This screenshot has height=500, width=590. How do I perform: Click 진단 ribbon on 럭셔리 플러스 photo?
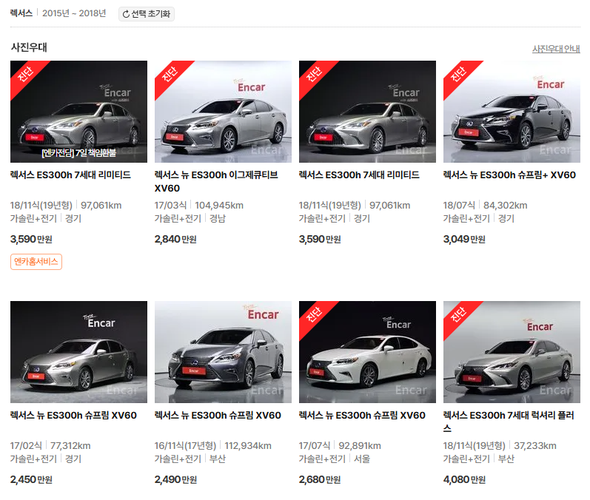click(x=458, y=315)
